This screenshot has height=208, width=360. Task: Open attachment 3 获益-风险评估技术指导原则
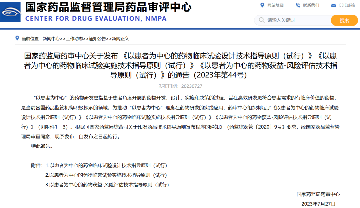[x=107, y=185]
